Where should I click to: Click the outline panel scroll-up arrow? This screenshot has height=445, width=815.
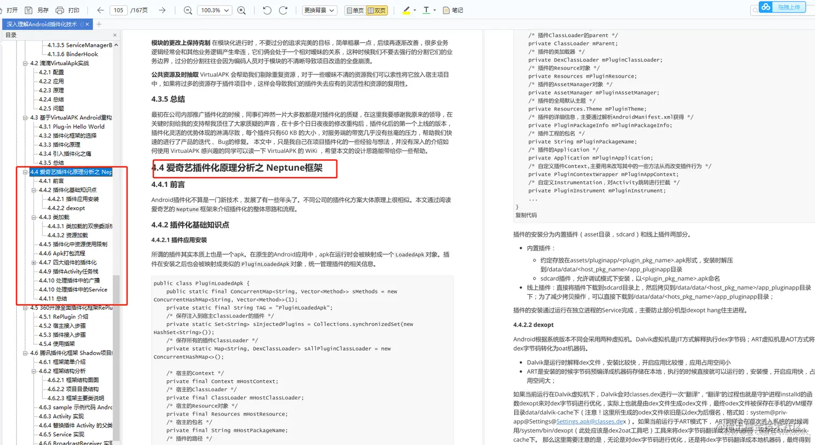point(116,45)
